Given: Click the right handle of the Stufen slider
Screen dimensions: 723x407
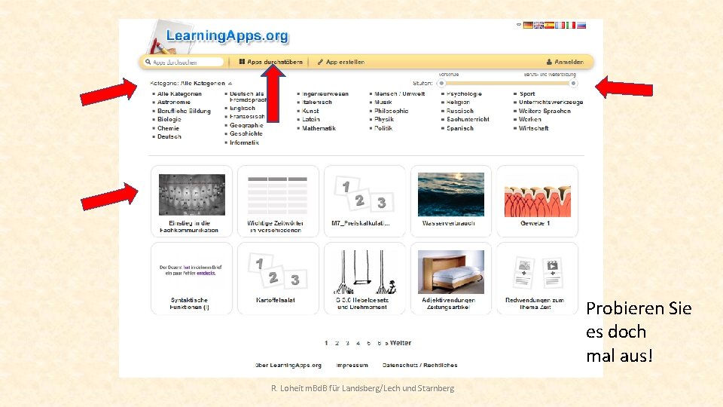Looking at the screenshot, I should (x=573, y=84).
